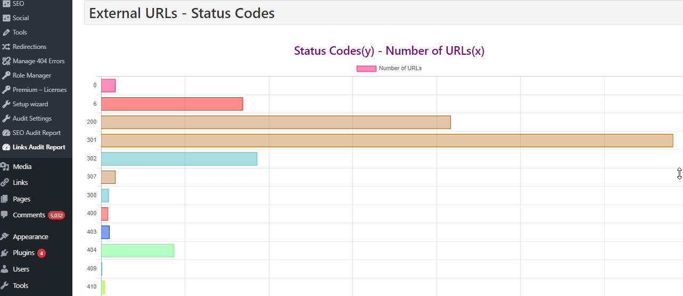
Task: Click the chart title Status Codes(y) - Number of URLs(x)
Action: point(389,51)
